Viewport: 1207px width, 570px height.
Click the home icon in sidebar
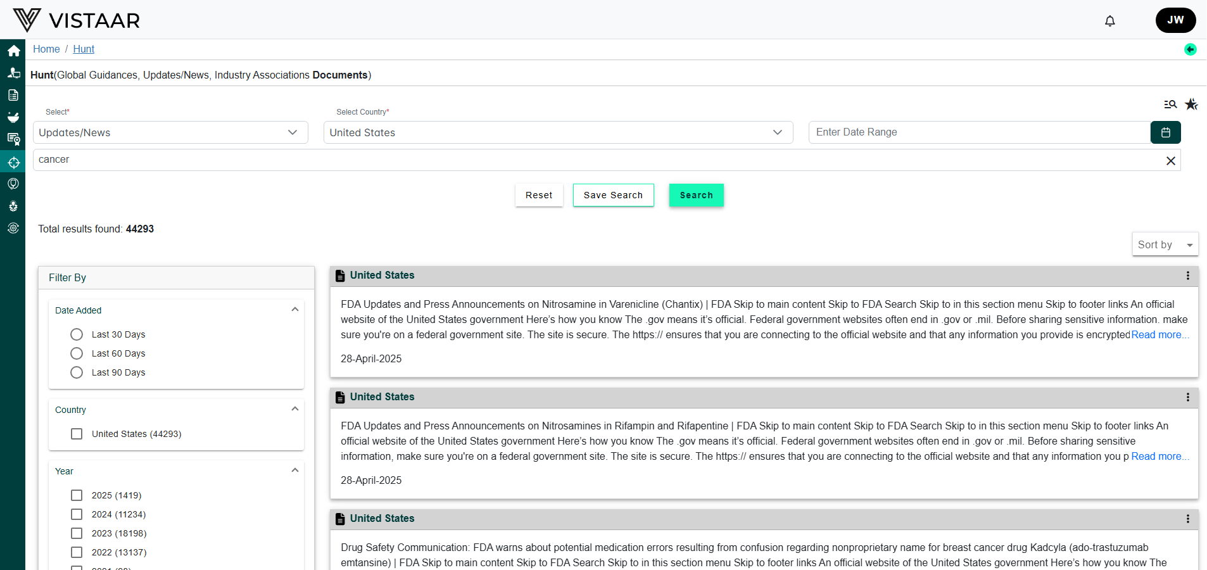point(13,51)
